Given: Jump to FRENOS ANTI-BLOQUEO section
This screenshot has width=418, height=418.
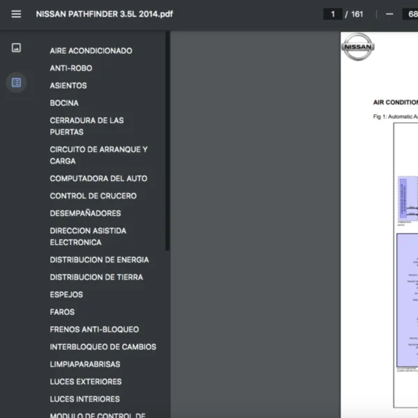Looking at the screenshot, I should (94, 330).
